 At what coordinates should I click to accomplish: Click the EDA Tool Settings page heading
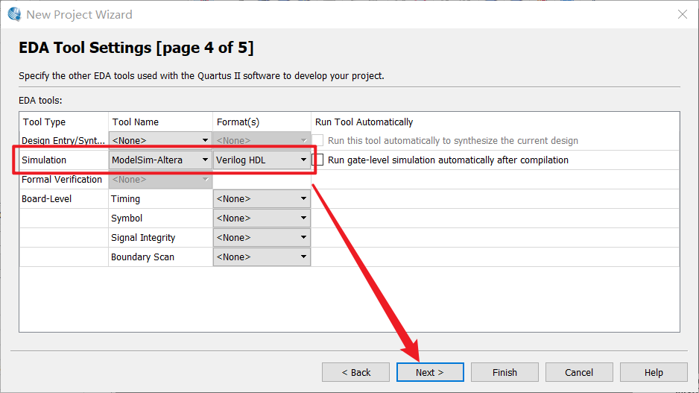coord(136,47)
